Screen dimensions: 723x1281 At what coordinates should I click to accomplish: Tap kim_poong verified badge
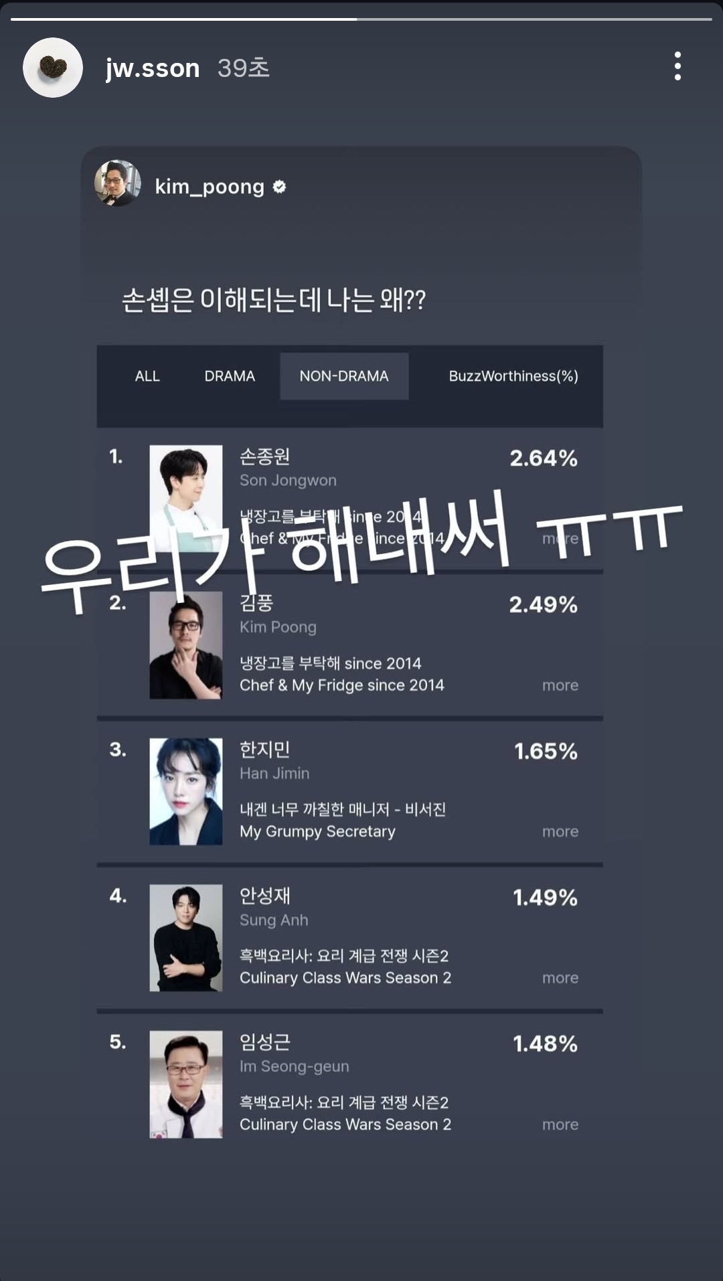pos(280,187)
